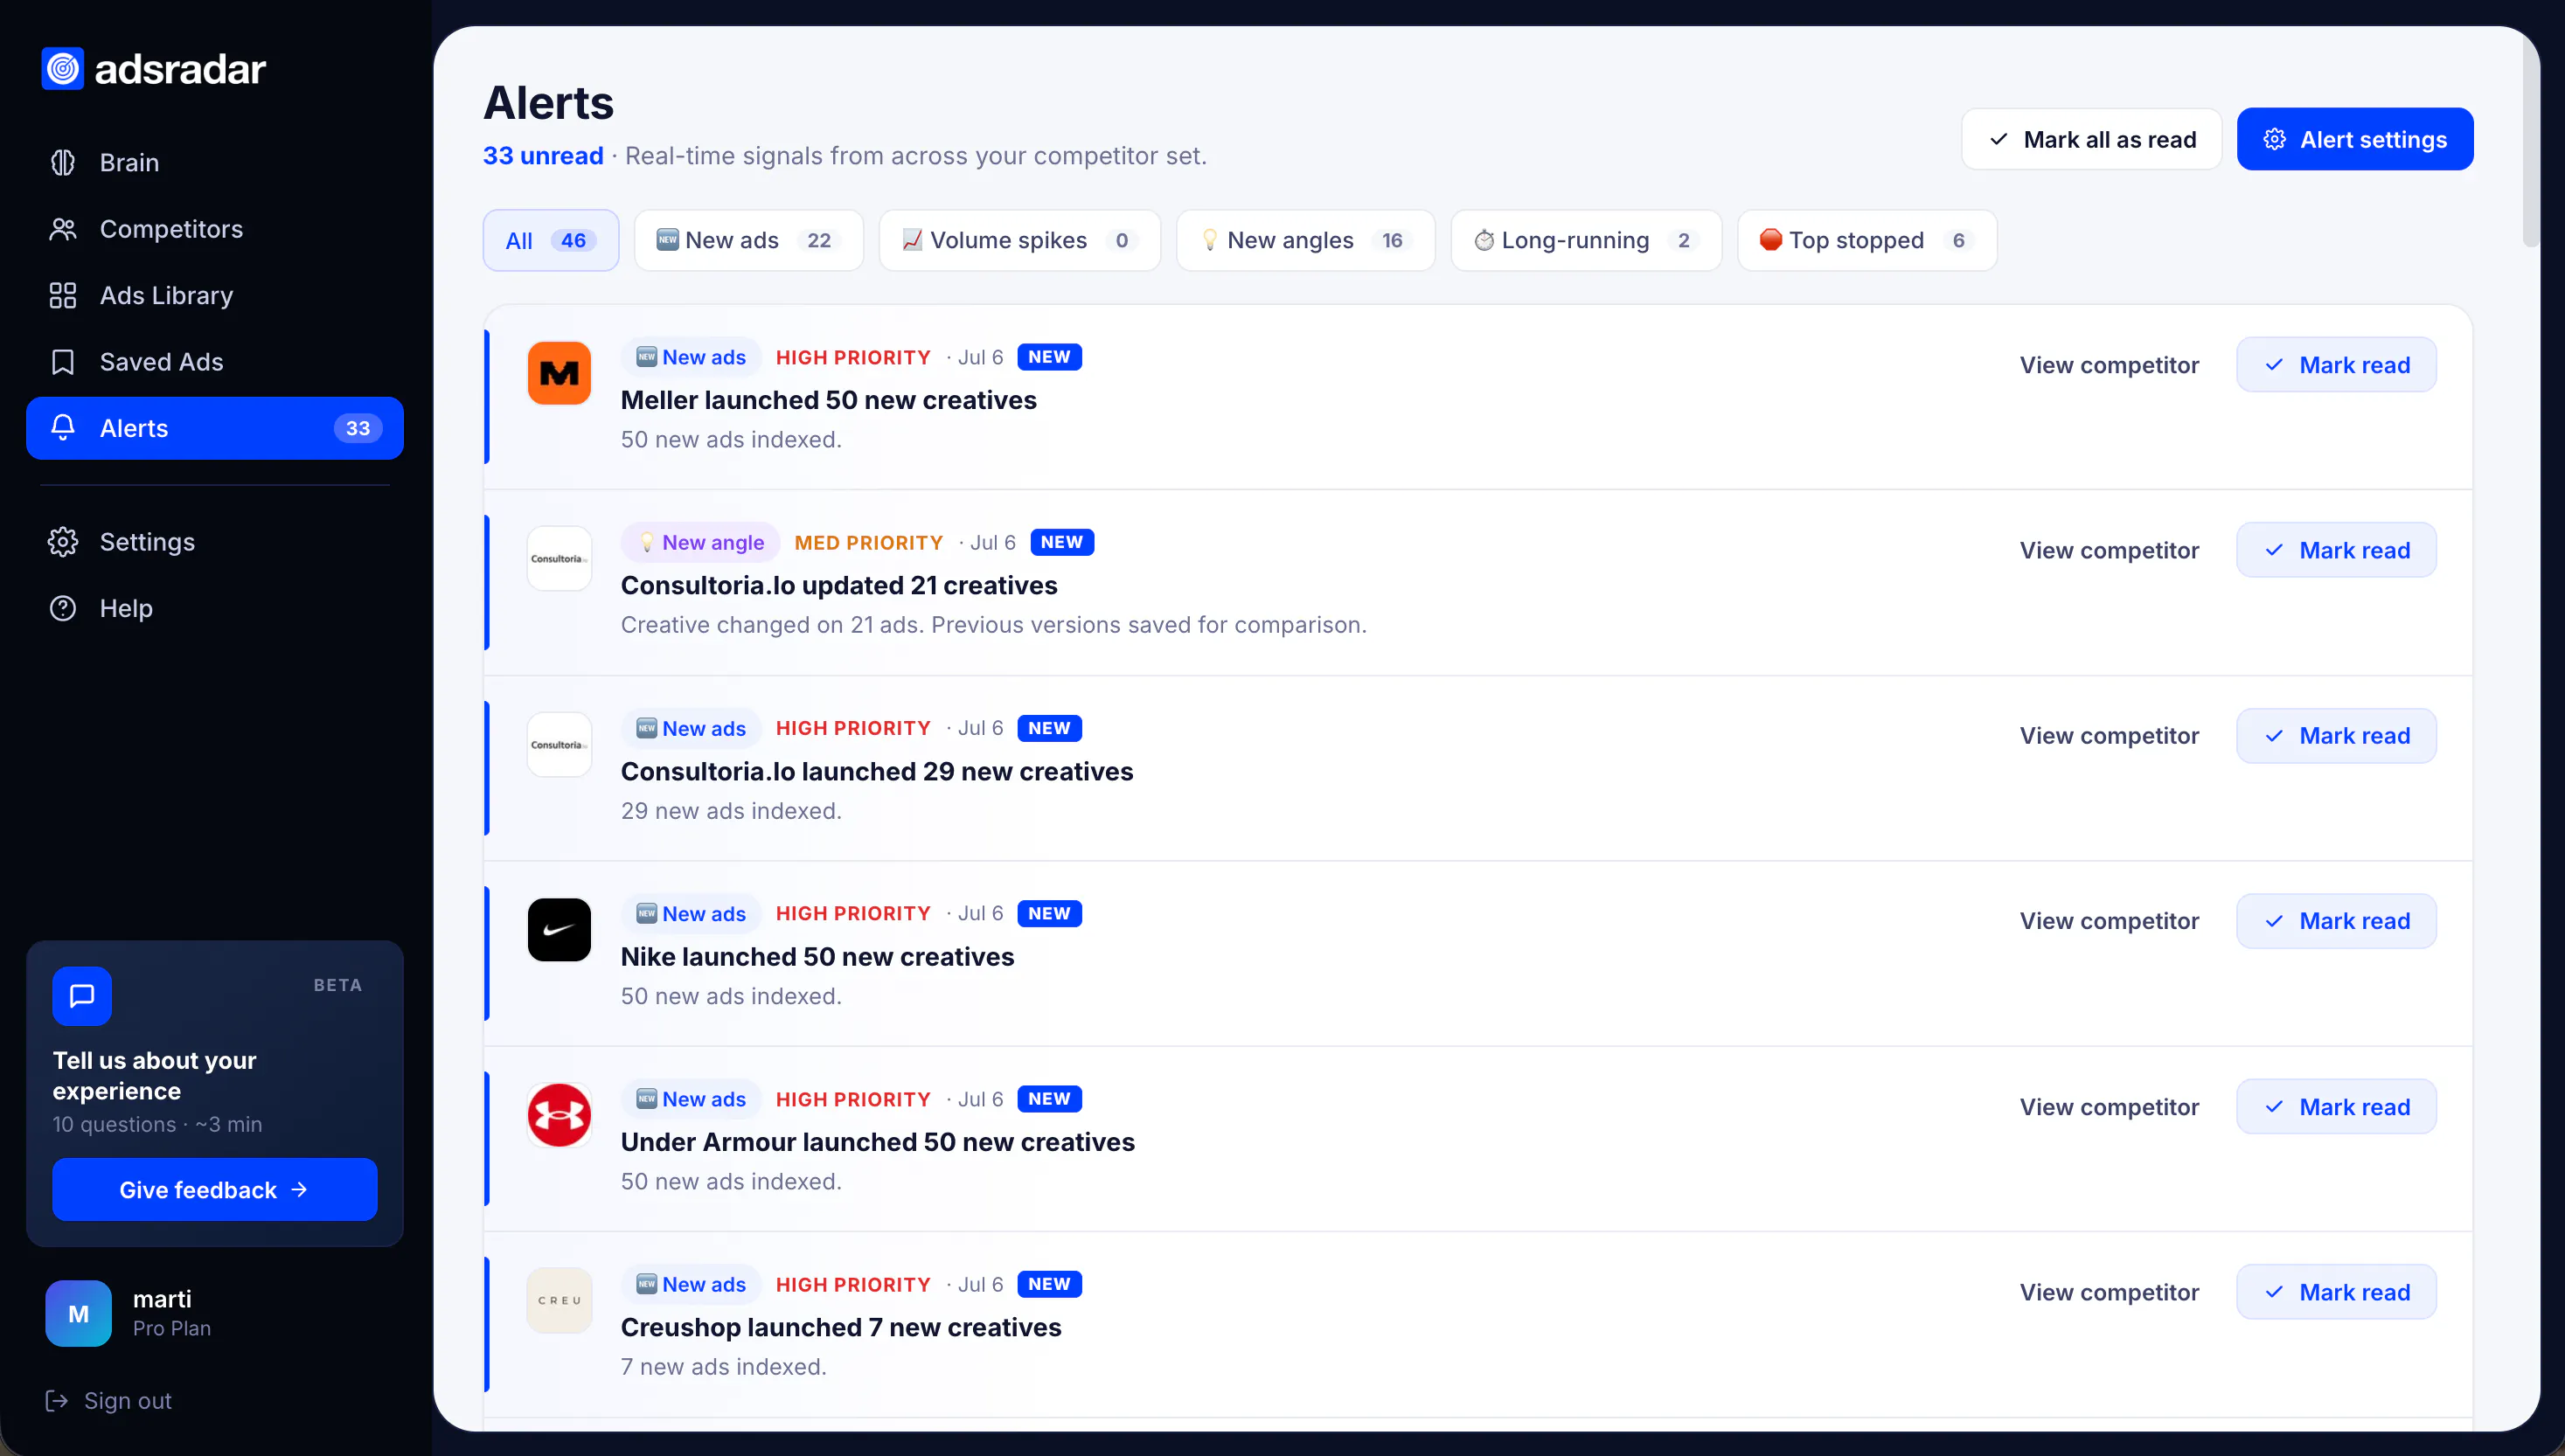Click the adsradar logo icon

63,69
